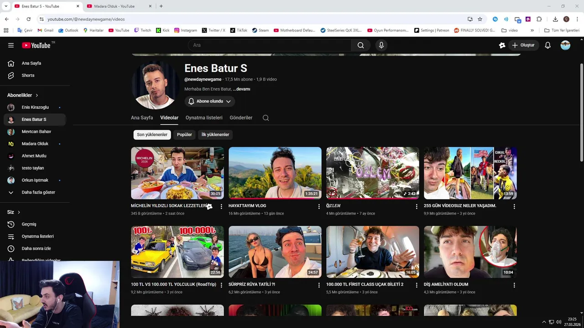Open Orkun Işıtmak subscription channel
Screen dimensions: 584x328
(x=35, y=180)
